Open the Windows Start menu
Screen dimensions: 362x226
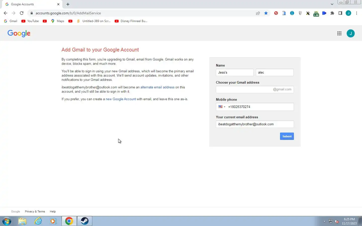click(x=7, y=221)
